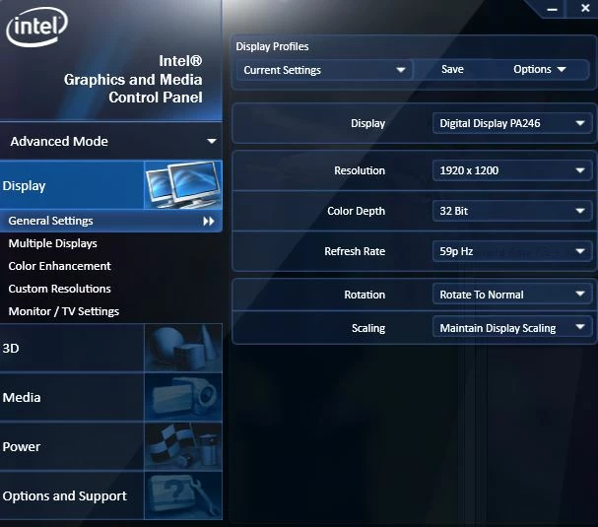Select the Display category
598x527 pixels.
pos(111,185)
